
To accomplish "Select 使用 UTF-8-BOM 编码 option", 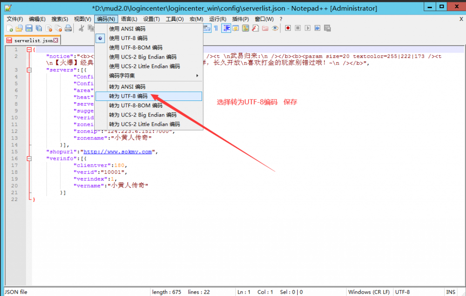I will 149,47.
